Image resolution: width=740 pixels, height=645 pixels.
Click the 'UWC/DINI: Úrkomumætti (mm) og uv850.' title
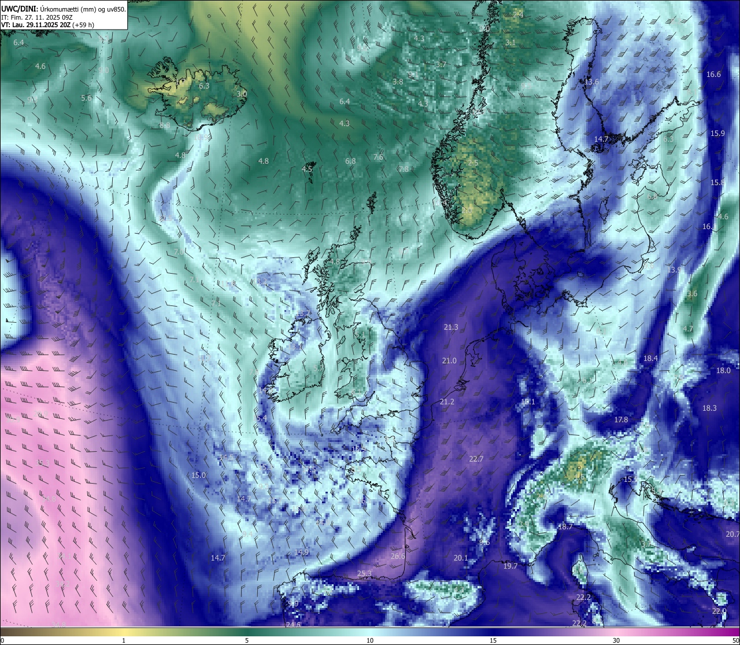point(64,9)
